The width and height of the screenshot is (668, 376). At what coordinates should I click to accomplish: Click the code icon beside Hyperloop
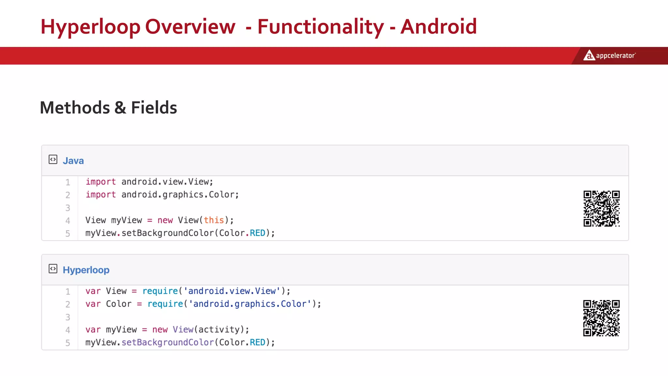pos(53,269)
